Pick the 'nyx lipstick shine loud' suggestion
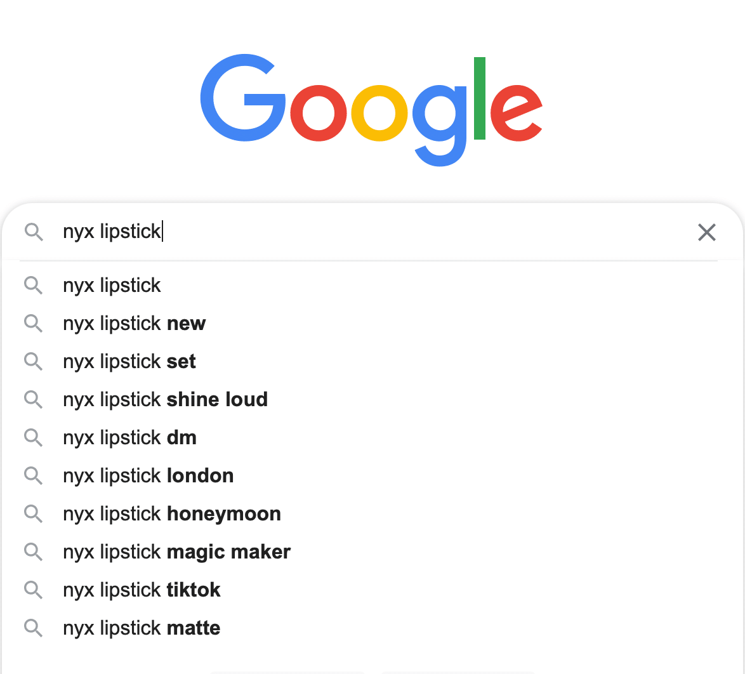745x674 pixels. (372, 399)
